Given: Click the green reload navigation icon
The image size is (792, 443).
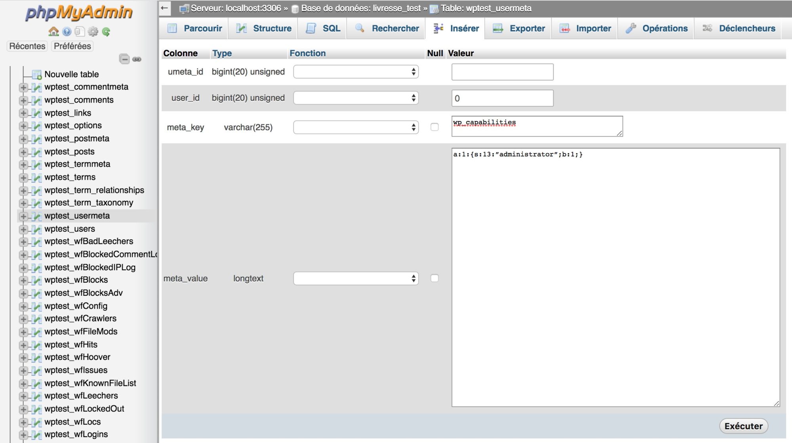Looking at the screenshot, I should tap(106, 32).
